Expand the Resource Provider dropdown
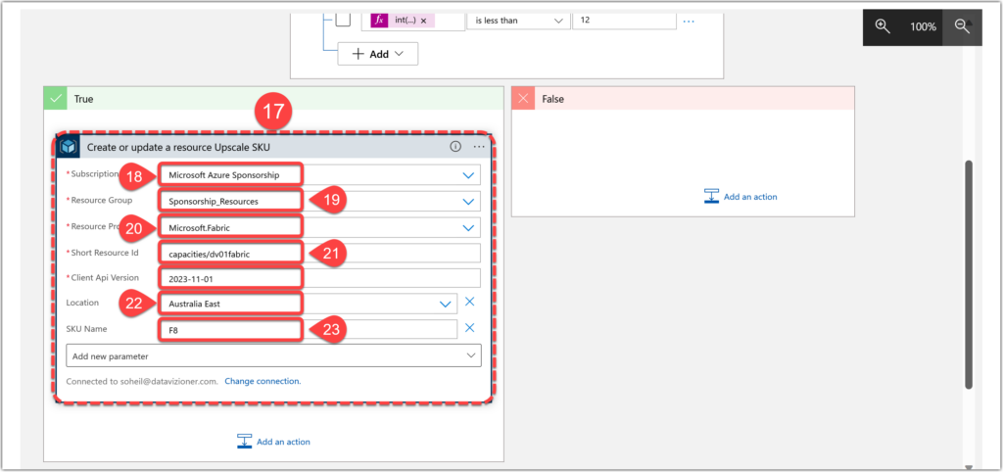1003x472 pixels. pos(469,226)
